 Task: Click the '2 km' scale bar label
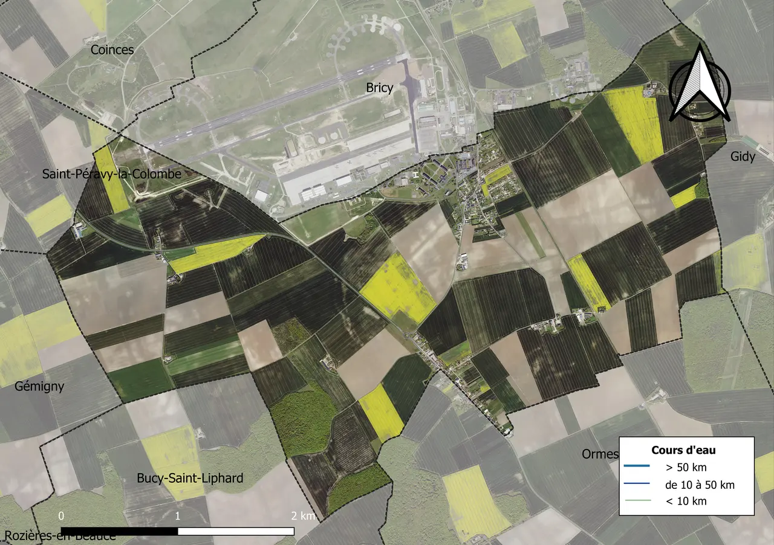303,516
